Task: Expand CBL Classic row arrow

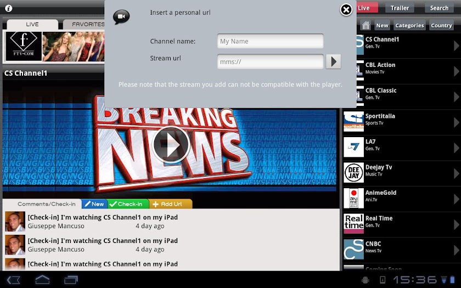Action: click(456, 97)
